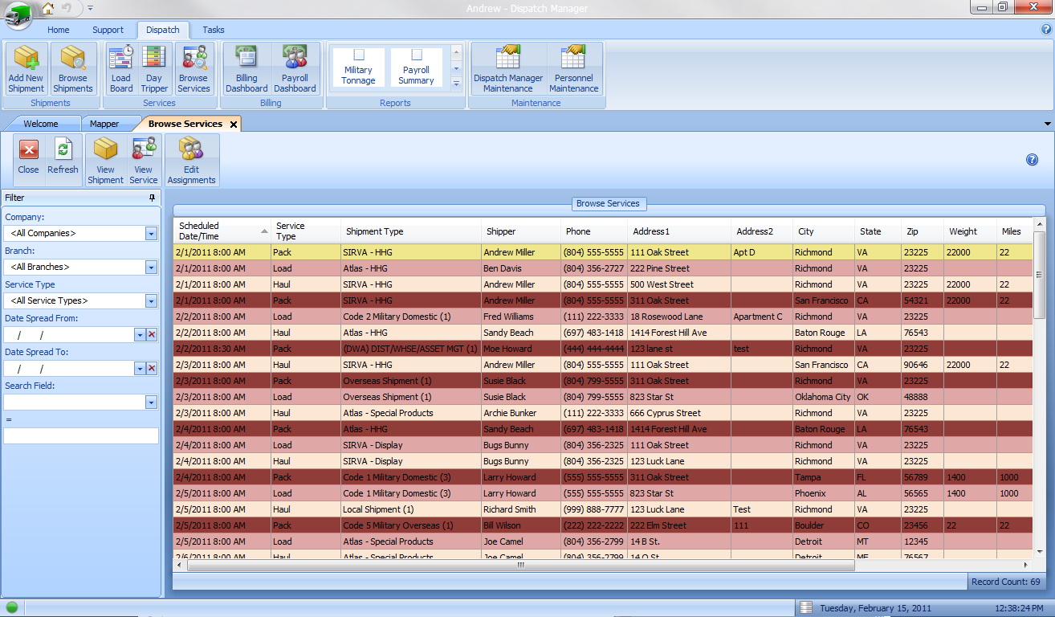Switch to the Mapper tab

104,125
